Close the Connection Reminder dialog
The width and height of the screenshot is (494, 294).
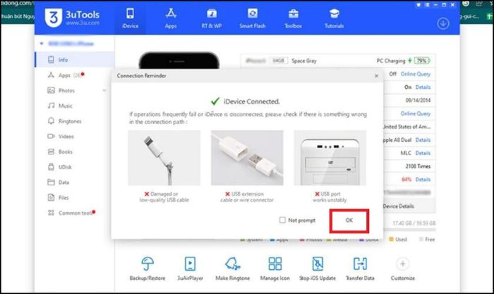pyautogui.click(x=376, y=76)
